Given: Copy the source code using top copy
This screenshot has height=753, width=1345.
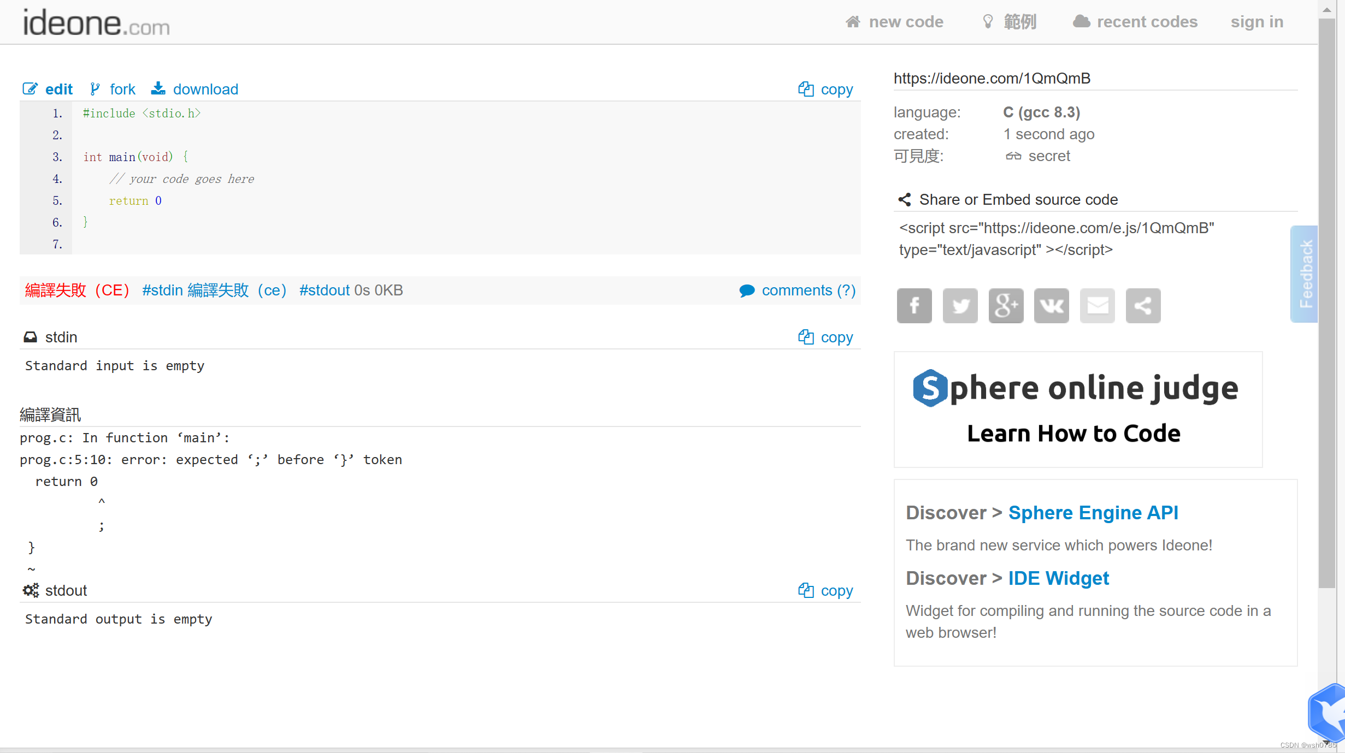Looking at the screenshot, I should pyautogui.click(x=836, y=90).
